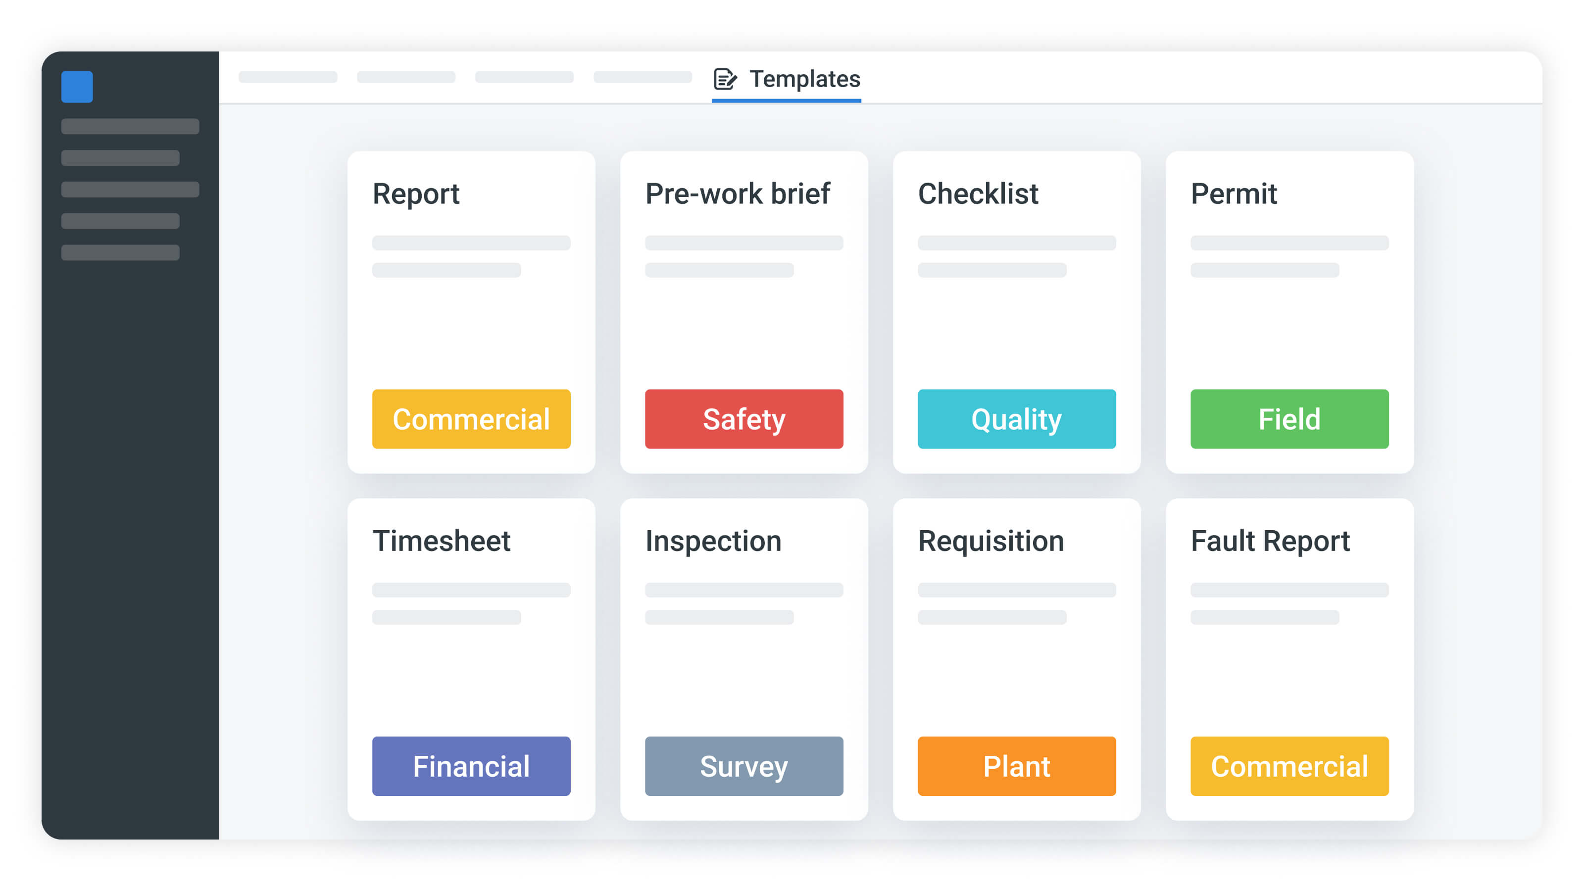Image resolution: width=1584 pixels, height=891 pixels.
Task: Select the Inspection template title
Action: point(713,541)
